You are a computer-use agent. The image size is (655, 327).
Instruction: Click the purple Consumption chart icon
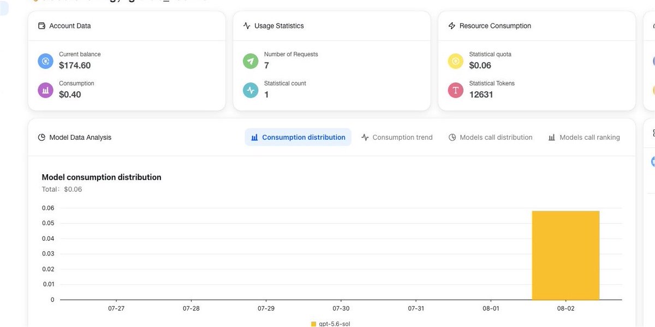point(45,90)
